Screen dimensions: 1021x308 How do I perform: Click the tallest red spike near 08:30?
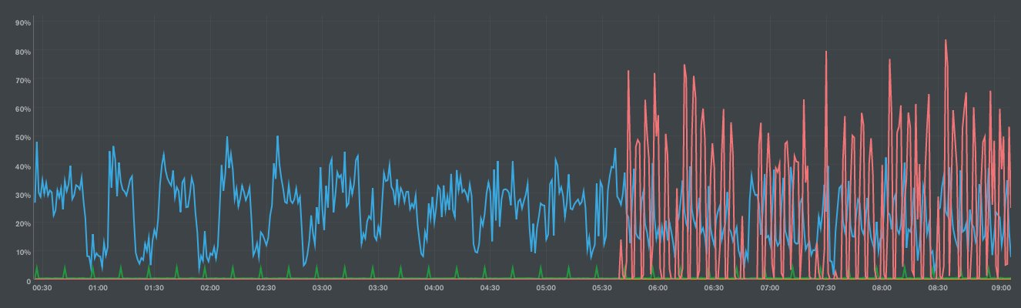coord(945,40)
